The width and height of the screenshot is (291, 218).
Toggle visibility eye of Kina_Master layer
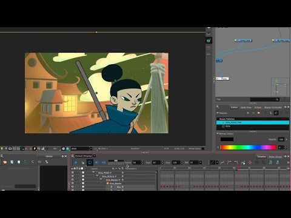pyautogui.click(x=73, y=183)
